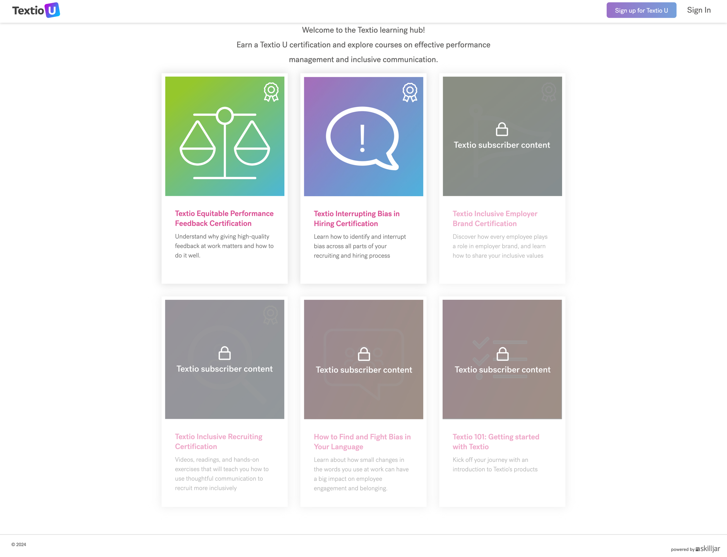The width and height of the screenshot is (727, 557).
Task: Click the faded ribbon badge on the Employer Brand card
Action: (x=548, y=92)
